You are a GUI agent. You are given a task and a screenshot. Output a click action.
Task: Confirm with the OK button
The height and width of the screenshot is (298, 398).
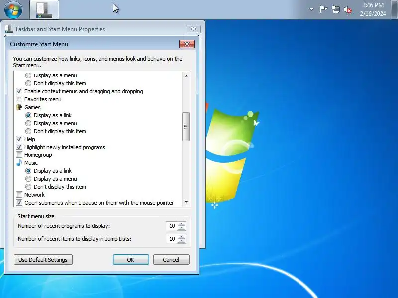point(131,260)
